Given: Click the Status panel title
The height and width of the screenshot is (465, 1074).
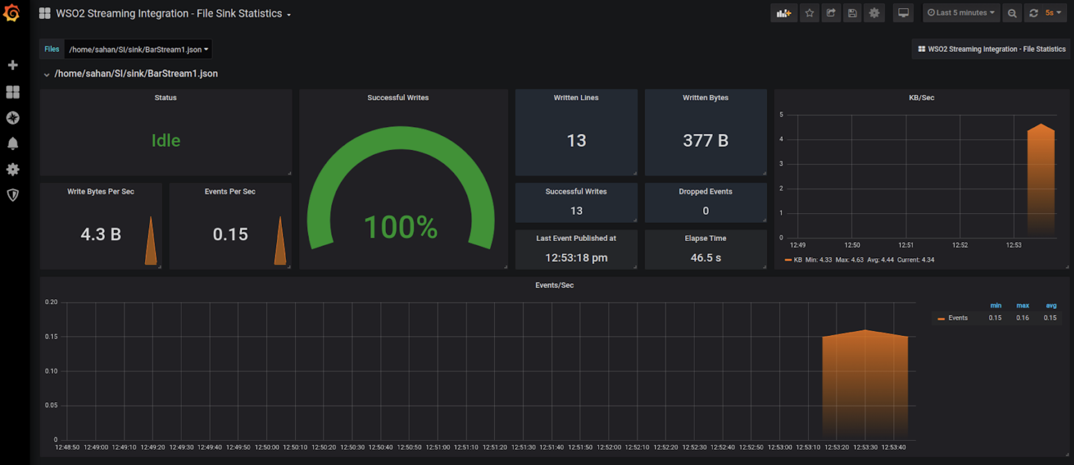Looking at the screenshot, I should point(166,98).
